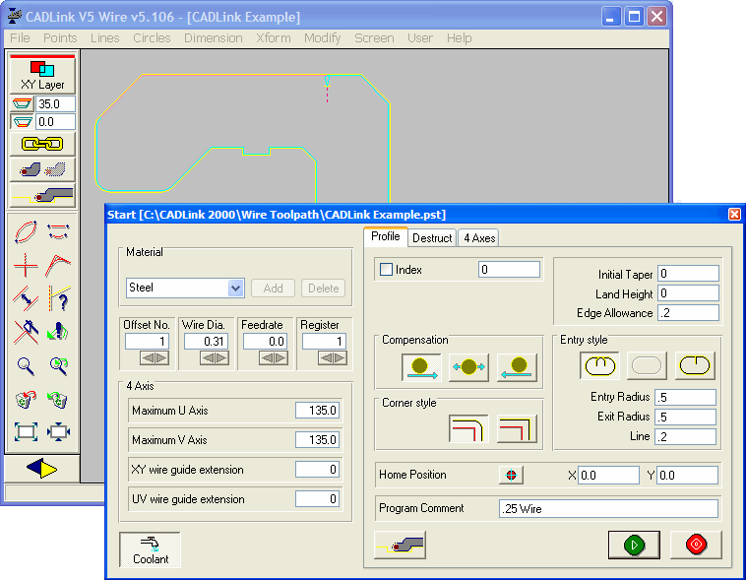Click the Maximum U Axis field
746x580 pixels.
pyautogui.click(x=317, y=411)
